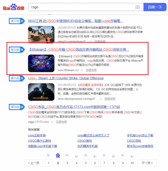This screenshot has width=168, height=171.
Task: Select related search 低配版csgo手机版下载
Action: [x=43, y=146]
